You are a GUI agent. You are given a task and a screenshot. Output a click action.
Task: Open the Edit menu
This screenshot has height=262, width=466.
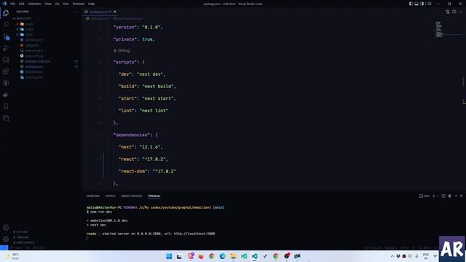pyautogui.click(x=21, y=4)
